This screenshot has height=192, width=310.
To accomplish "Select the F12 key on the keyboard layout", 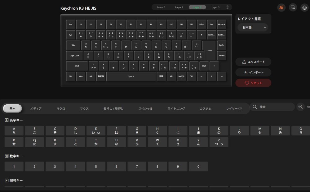I will (x=191, y=24).
